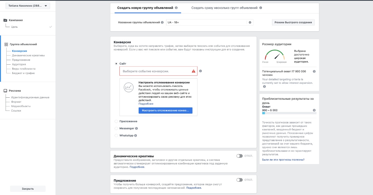
Task: Click info icon next to Messenger
Action: tap(137, 129)
